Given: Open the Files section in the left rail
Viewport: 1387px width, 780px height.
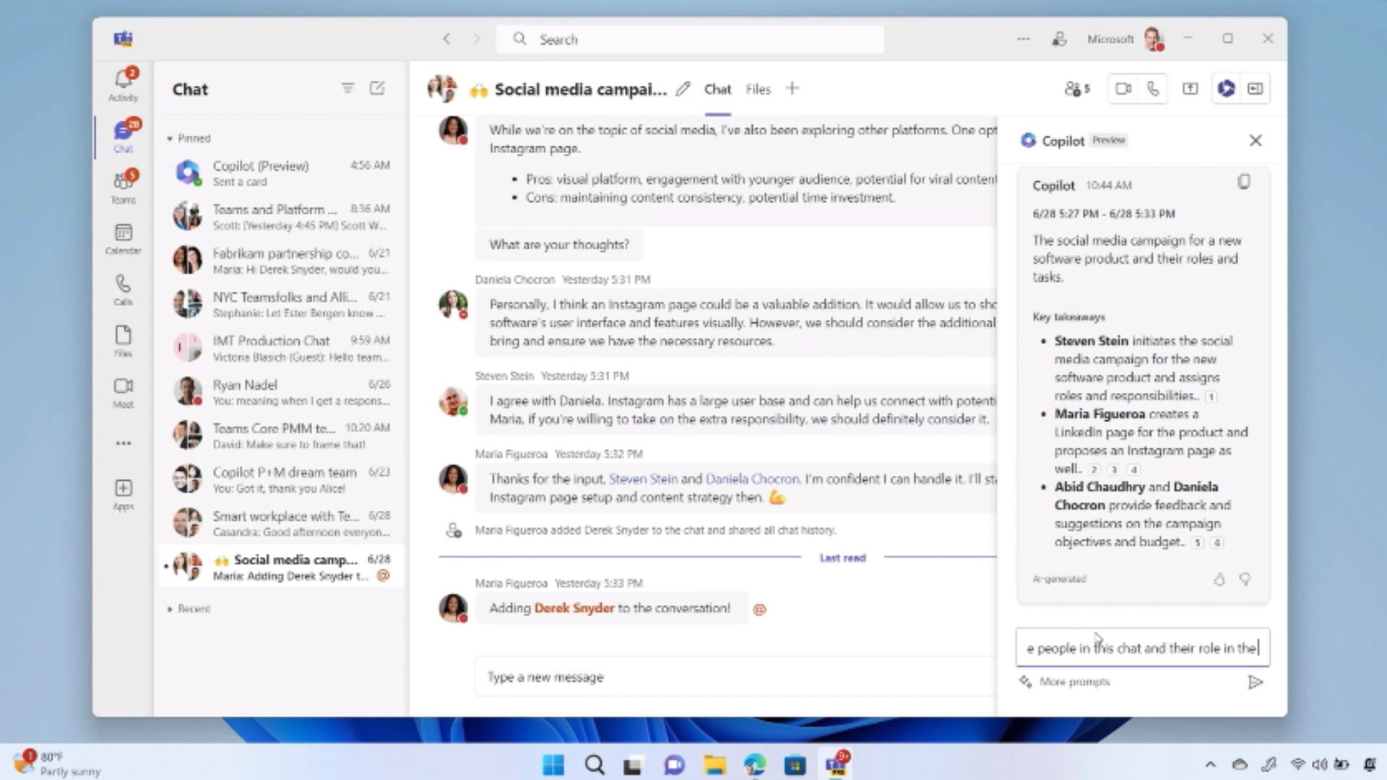Looking at the screenshot, I should click(x=123, y=339).
